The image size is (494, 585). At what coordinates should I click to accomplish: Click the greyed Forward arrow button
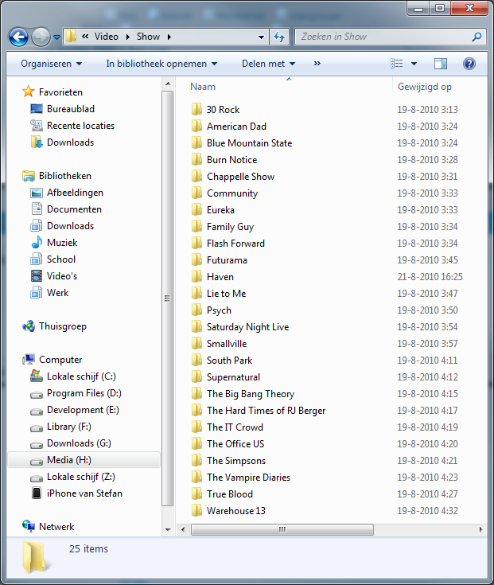41,37
